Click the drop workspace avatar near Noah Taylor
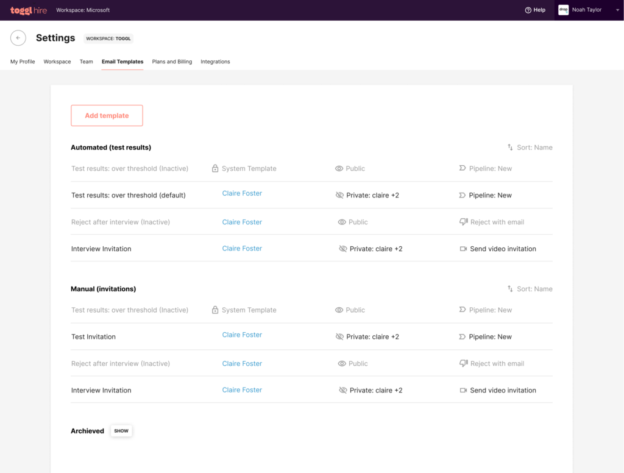624x473 pixels. tap(563, 10)
